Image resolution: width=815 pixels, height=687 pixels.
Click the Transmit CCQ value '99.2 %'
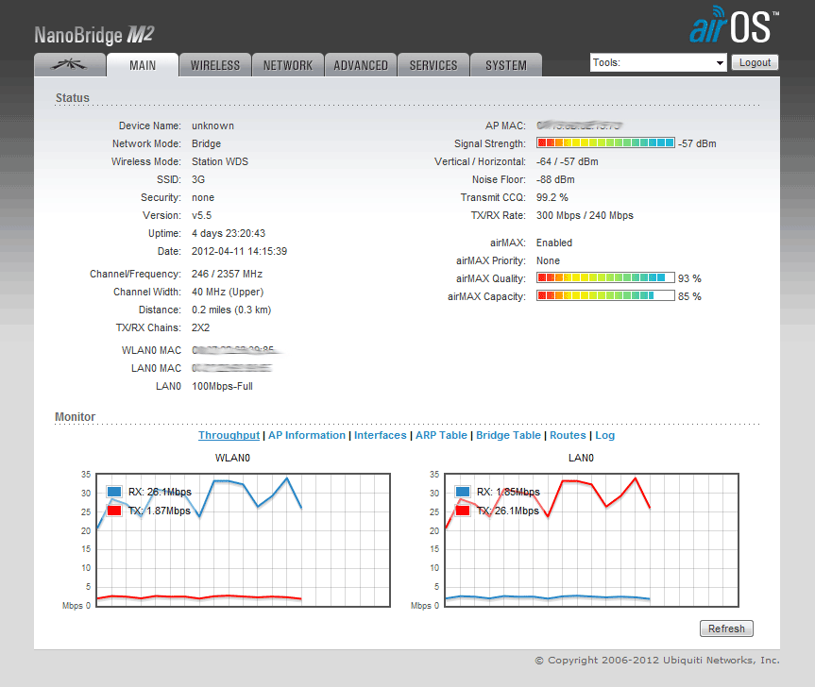(x=552, y=197)
